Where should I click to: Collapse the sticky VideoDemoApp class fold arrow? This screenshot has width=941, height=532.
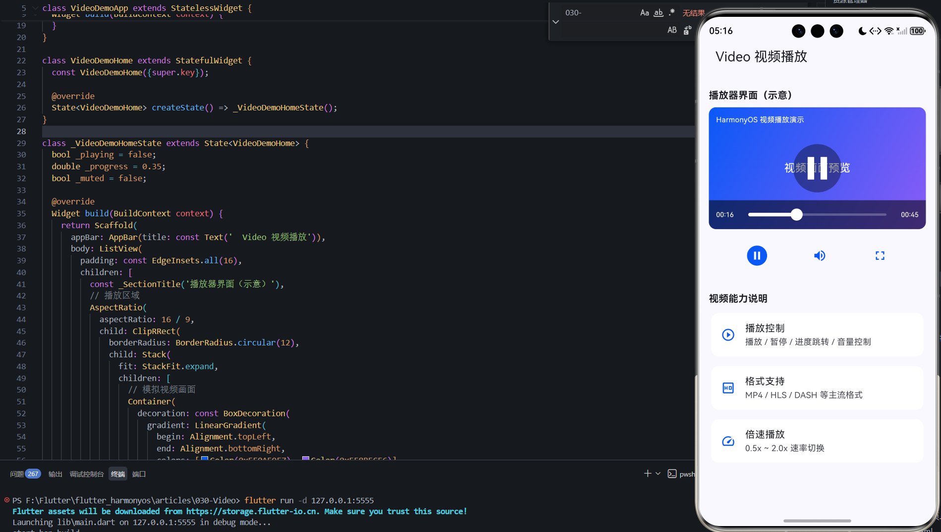pyautogui.click(x=35, y=8)
